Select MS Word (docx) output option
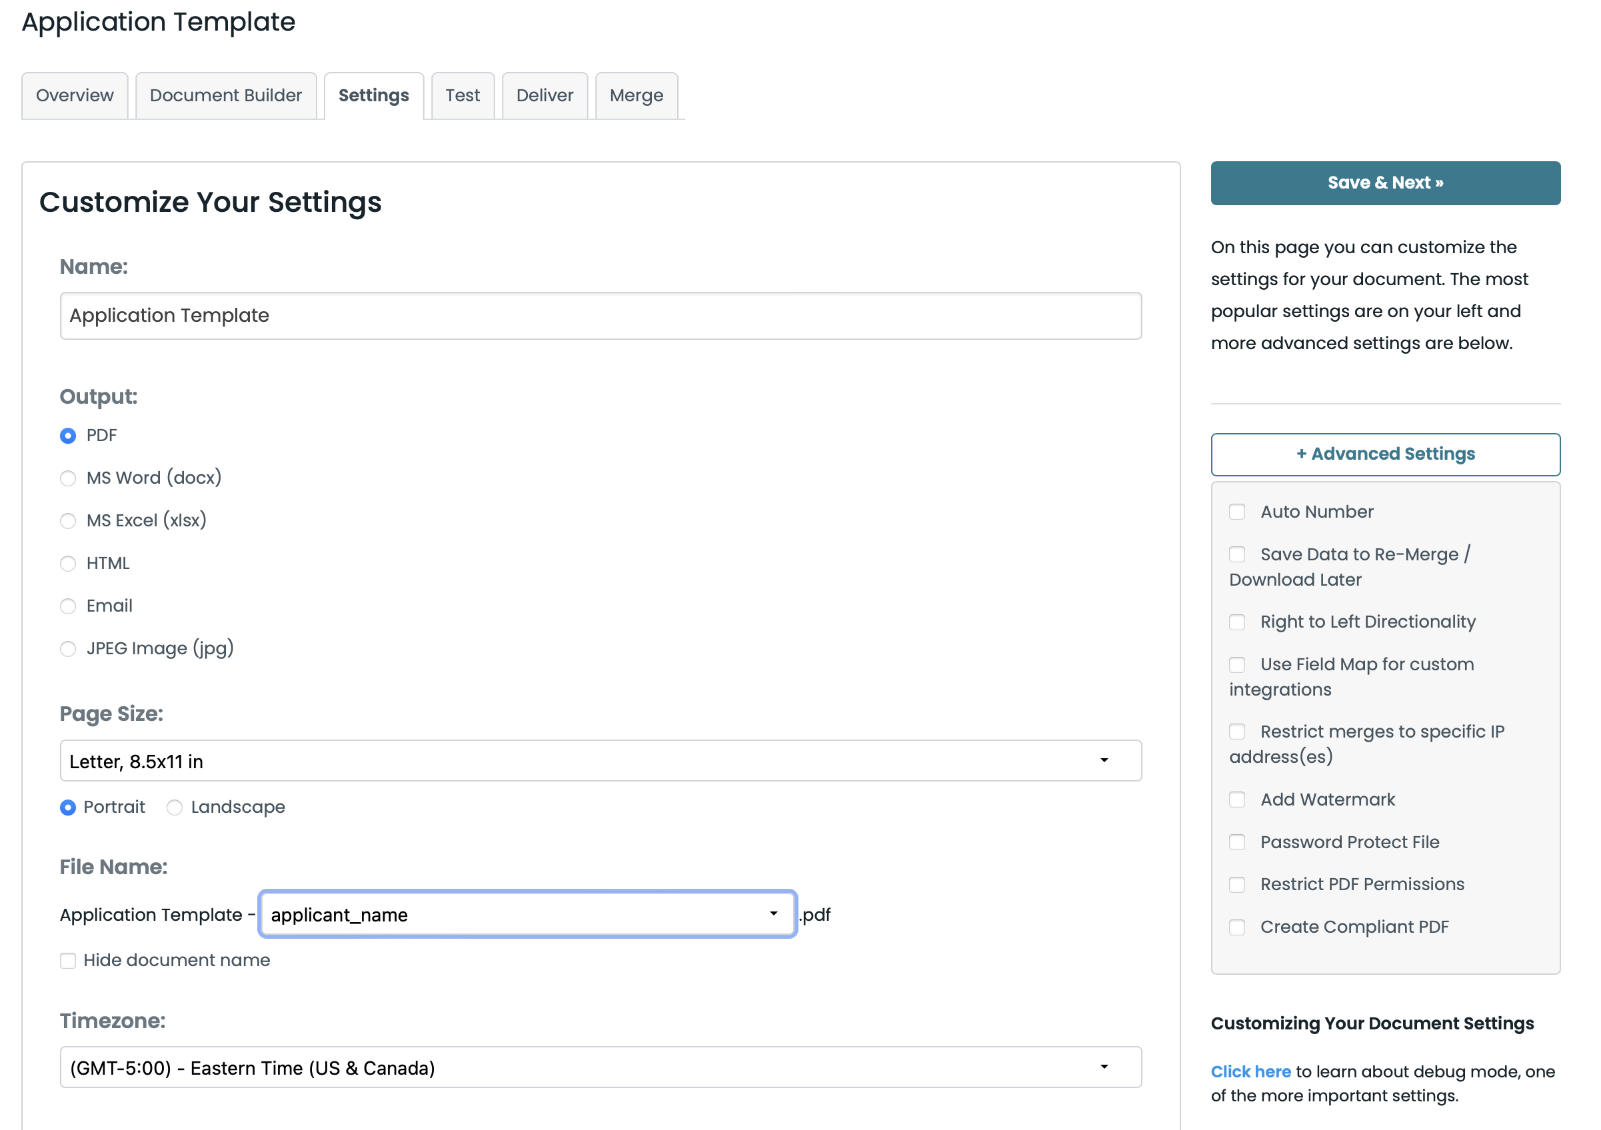1601x1130 pixels. [x=67, y=478]
